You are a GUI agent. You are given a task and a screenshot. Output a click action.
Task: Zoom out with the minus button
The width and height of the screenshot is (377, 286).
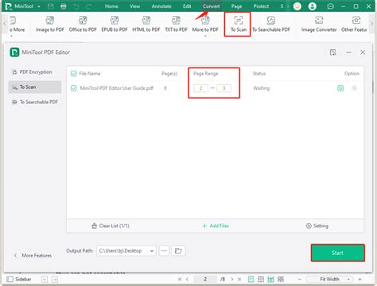click(x=300, y=279)
